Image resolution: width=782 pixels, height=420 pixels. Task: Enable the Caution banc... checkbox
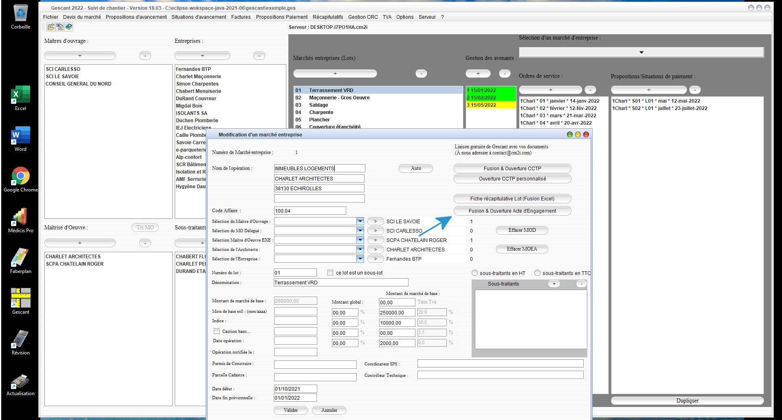[x=217, y=331]
